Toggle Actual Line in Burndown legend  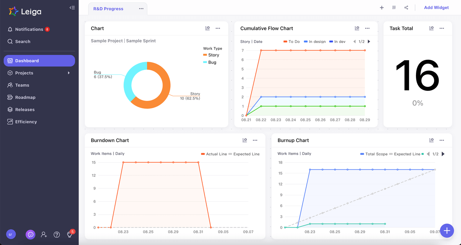[x=214, y=154]
